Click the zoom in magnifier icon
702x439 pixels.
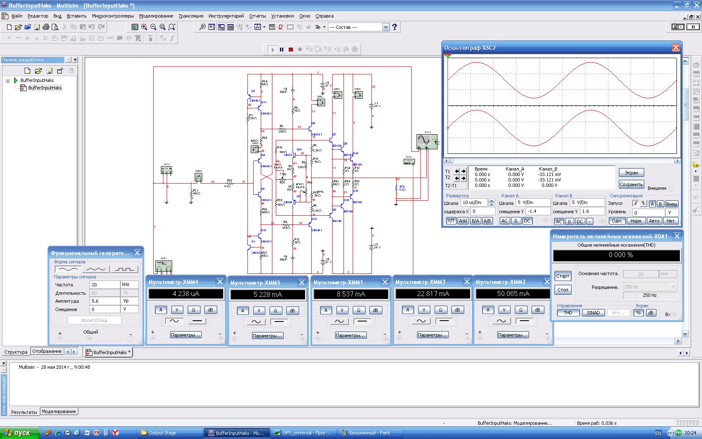point(144,27)
